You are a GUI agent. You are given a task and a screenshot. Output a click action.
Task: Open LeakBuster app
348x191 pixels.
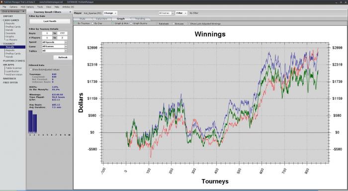click(12, 71)
